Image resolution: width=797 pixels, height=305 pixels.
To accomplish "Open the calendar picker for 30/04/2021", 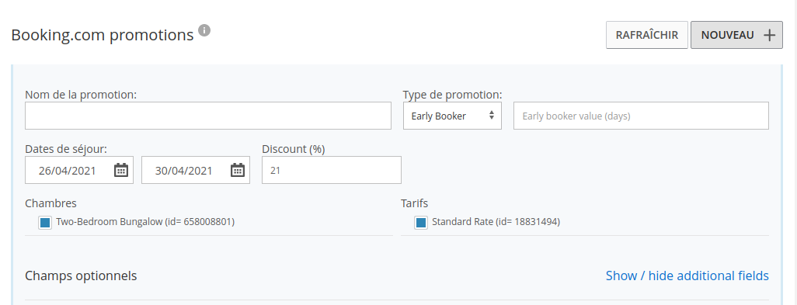I will [x=238, y=170].
